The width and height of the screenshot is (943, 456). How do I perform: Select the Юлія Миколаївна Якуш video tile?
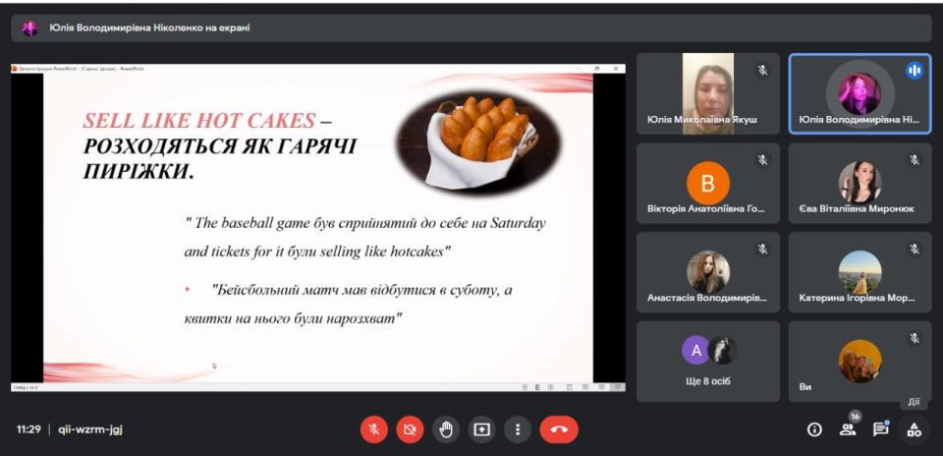click(708, 93)
